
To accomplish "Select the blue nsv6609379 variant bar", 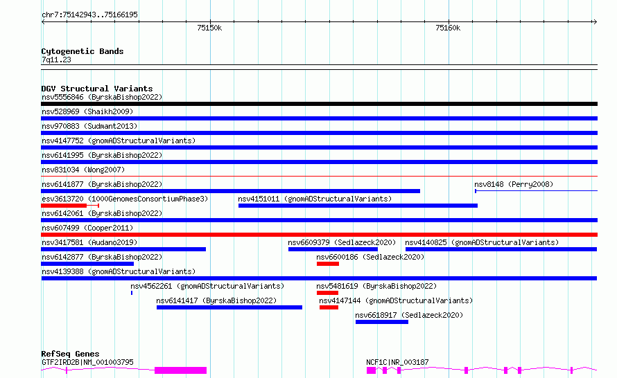I will tap(333, 249).
